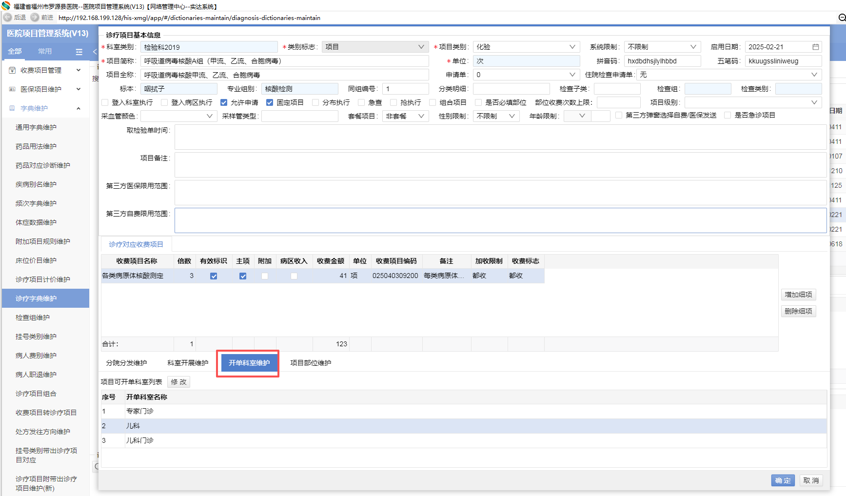Screen dimensions: 846x496
Task: Enable the 拾执行 checkbox
Action: [x=393, y=102]
